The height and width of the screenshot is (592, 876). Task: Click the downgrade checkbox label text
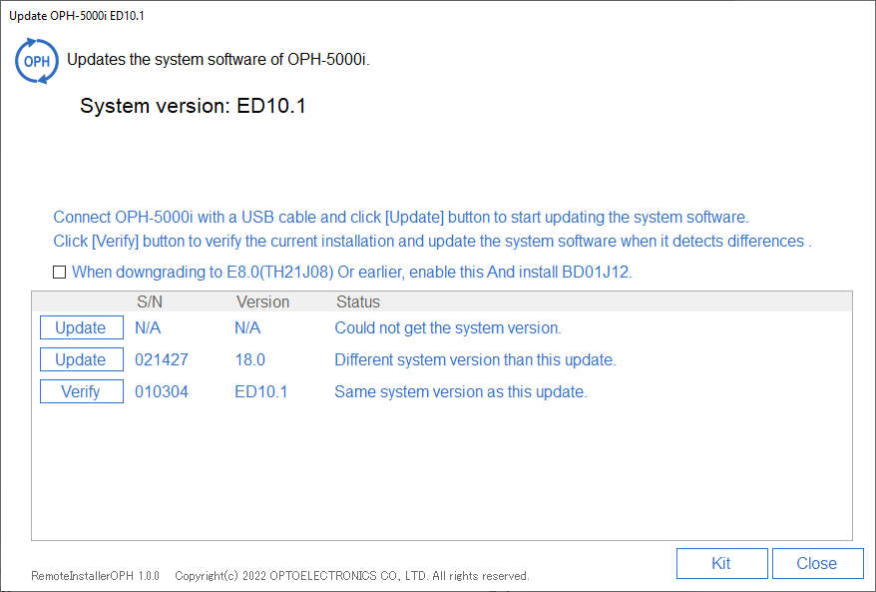click(352, 273)
